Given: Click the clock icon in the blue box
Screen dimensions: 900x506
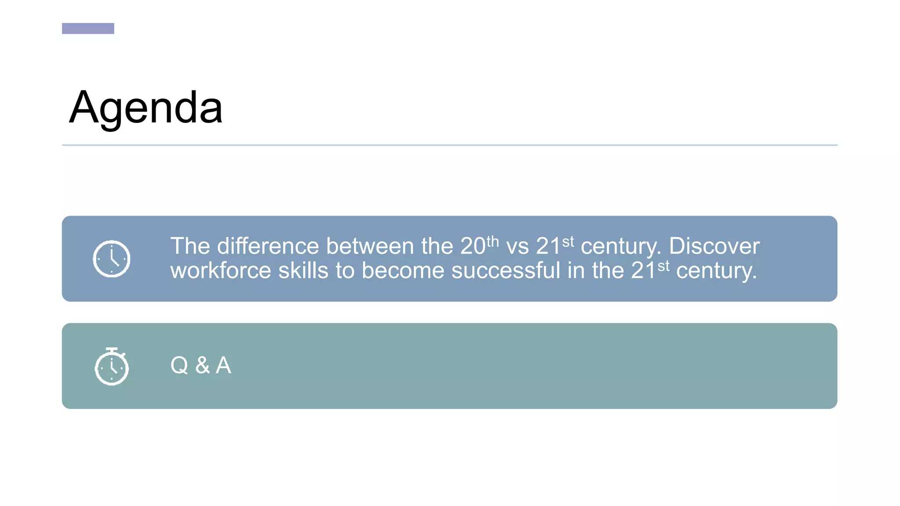Looking at the screenshot, I should click(x=112, y=259).
